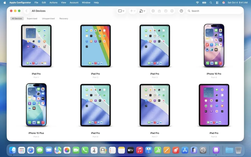Open Launchpad from the Dock
Screen dimensions: 251x157
click(x=22, y=150)
